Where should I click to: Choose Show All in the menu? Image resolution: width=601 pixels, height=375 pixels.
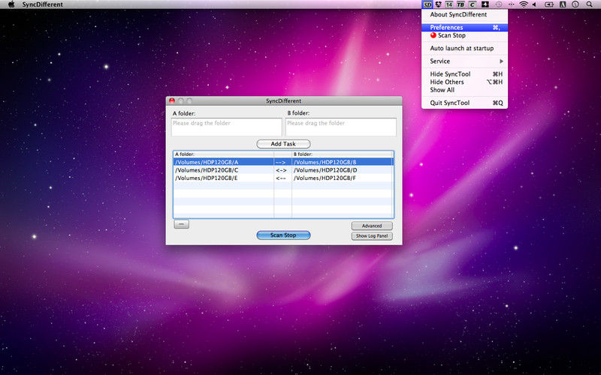pyautogui.click(x=464, y=90)
